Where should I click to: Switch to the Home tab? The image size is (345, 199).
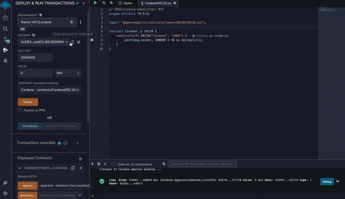click(125, 3)
